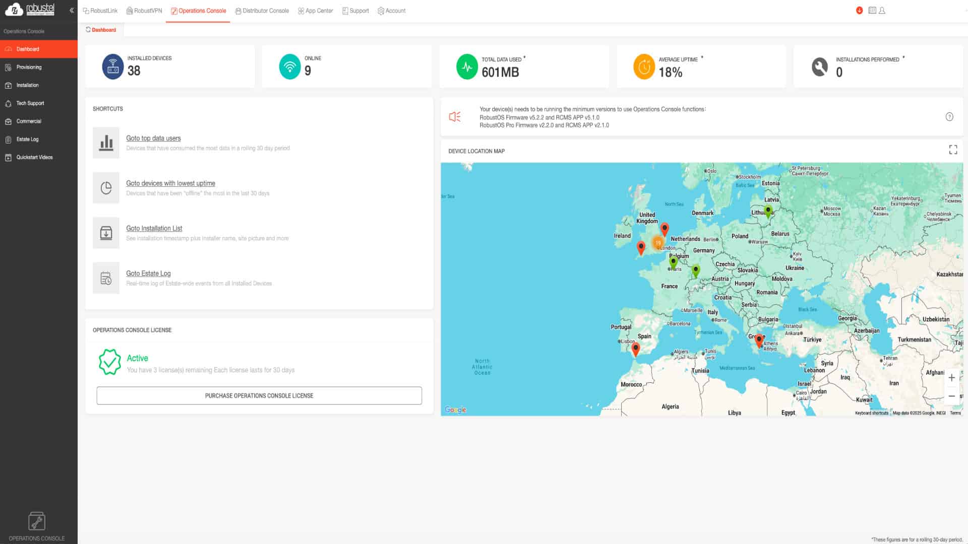
Task: Open the Goto devices with lowest uptime link
Action: tap(170, 183)
